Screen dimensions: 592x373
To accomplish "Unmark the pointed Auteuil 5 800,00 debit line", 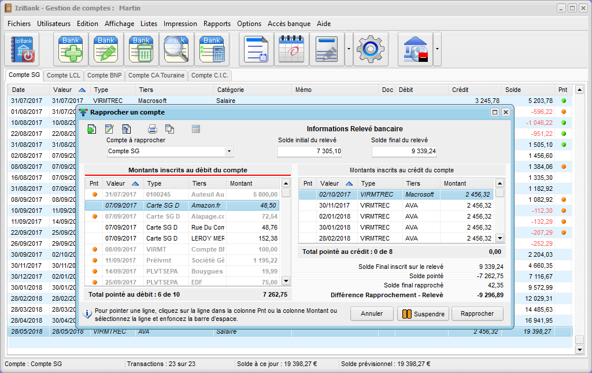I will coord(94,194).
